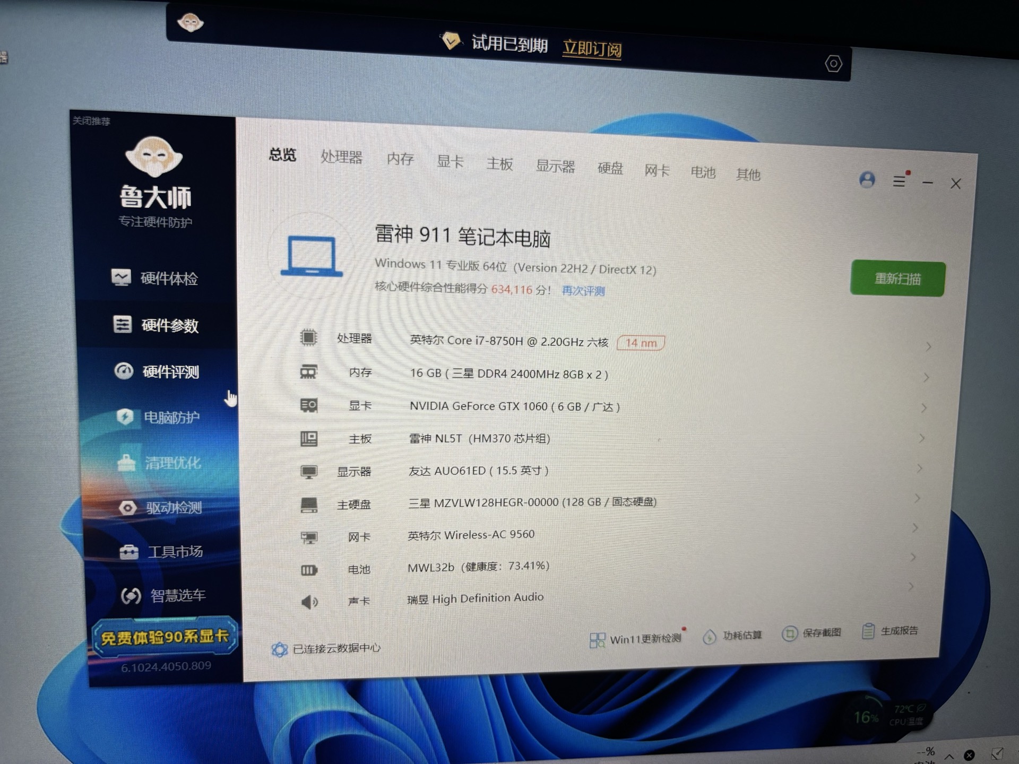Open 智慧选车 sidebar item
The width and height of the screenshot is (1019, 764).
point(163,596)
